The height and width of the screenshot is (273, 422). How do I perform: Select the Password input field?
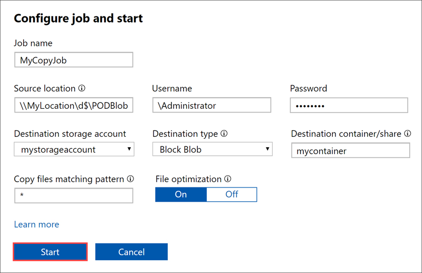[x=349, y=105]
